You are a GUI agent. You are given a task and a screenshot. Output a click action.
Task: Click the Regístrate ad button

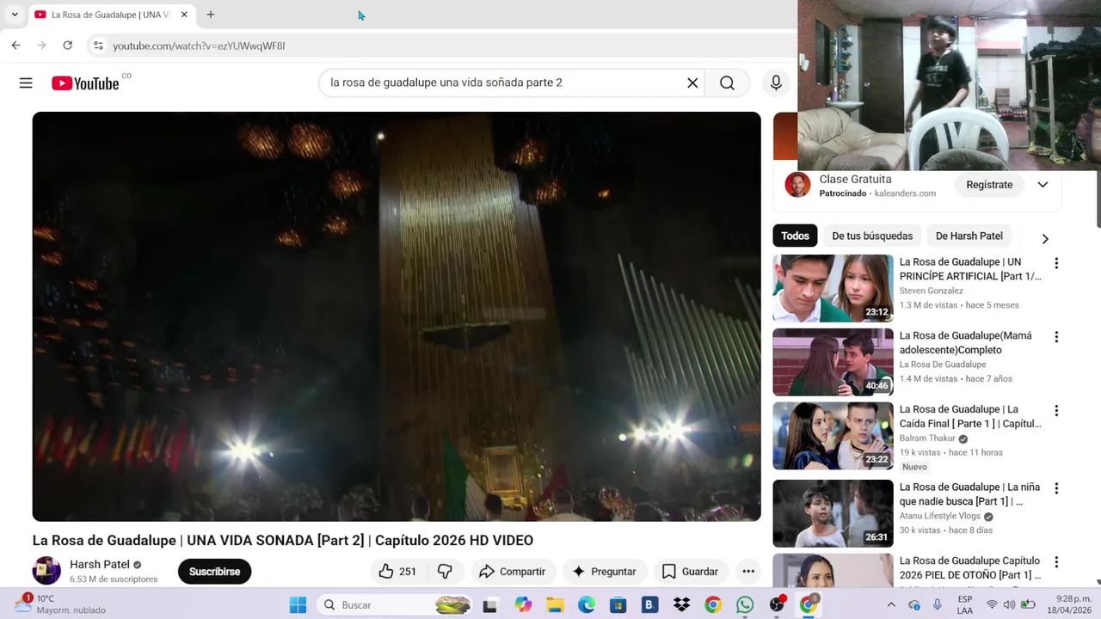[x=989, y=185]
